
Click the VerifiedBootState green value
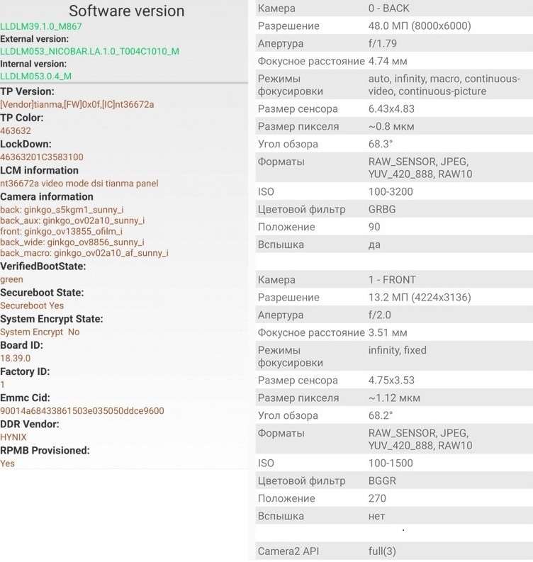11,279
